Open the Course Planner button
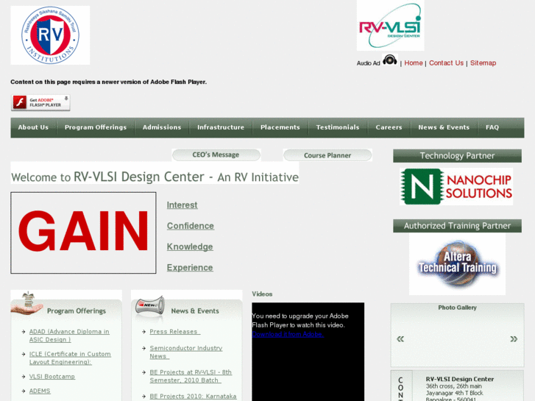This screenshot has width=535, height=401. [327, 155]
